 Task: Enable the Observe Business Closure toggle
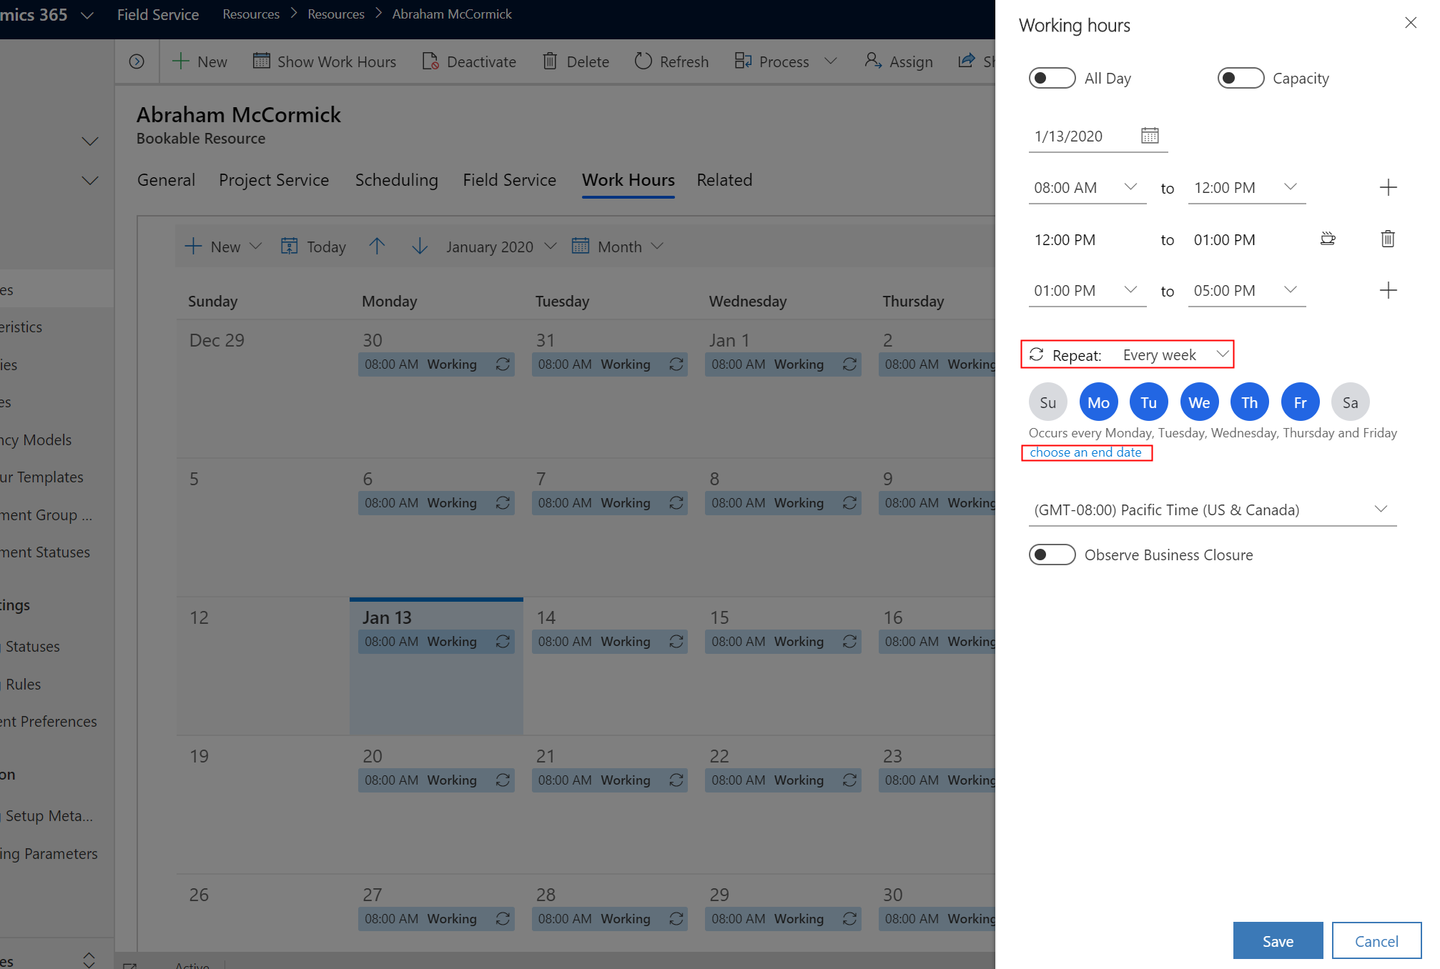click(1050, 554)
